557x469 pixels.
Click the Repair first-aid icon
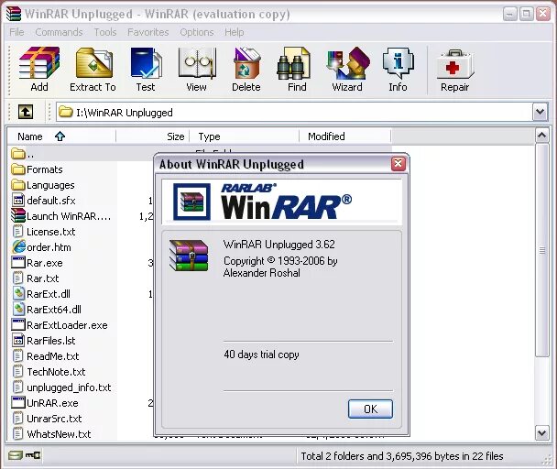pyautogui.click(x=455, y=64)
